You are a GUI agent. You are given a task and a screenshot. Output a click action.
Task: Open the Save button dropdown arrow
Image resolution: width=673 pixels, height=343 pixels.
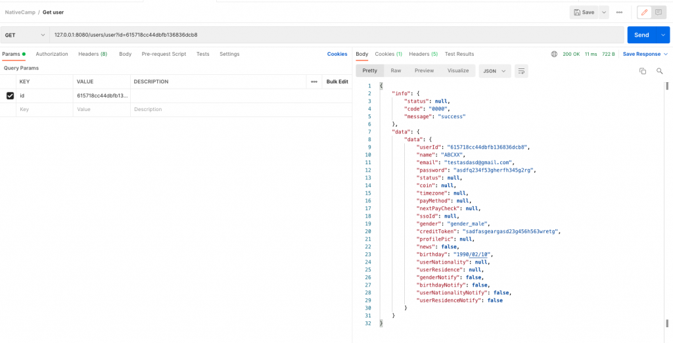[x=603, y=12]
